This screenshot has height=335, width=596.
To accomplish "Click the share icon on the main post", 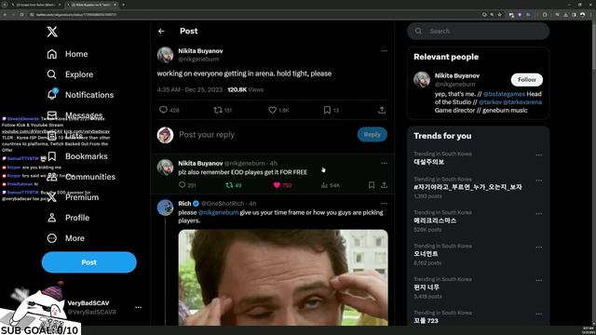I will tap(382, 110).
